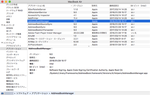Select ディスク作成 in the sidebar
The width and height of the screenshot is (150, 95).
pyautogui.click(x=12, y=5)
